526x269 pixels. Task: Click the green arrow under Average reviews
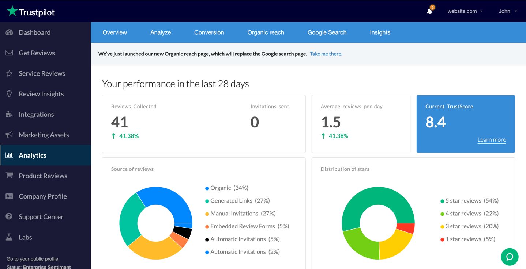pos(323,136)
